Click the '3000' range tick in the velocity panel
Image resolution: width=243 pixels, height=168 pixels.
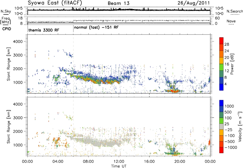coord(18,118)
